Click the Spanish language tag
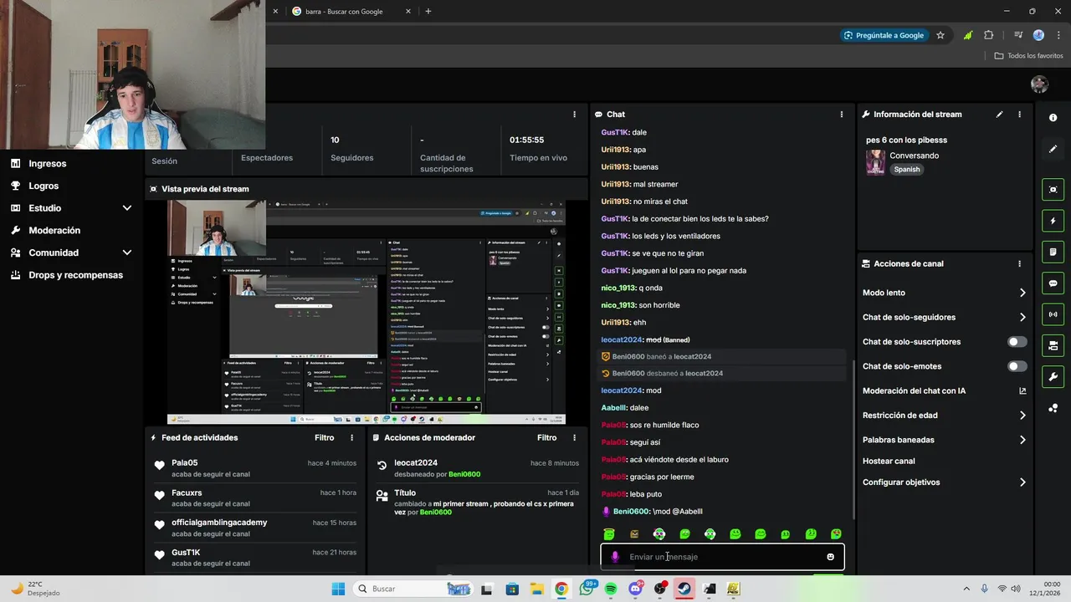 (x=906, y=169)
